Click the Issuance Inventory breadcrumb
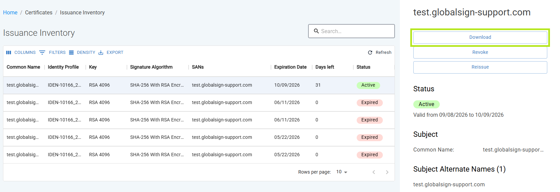This screenshot has height=192, width=560. tap(82, 13)
